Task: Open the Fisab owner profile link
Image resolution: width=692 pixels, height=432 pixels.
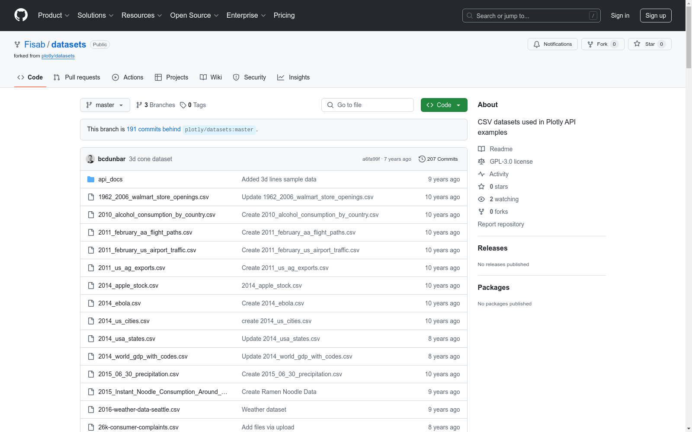Action: pyautogui.click(x=35, y=44)
